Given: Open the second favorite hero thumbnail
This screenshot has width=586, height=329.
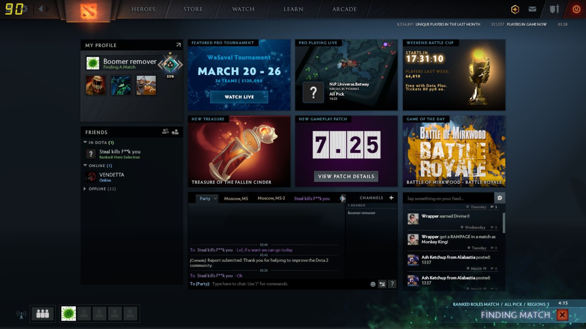Looking at the screenshot, I should tap(121, 85).
